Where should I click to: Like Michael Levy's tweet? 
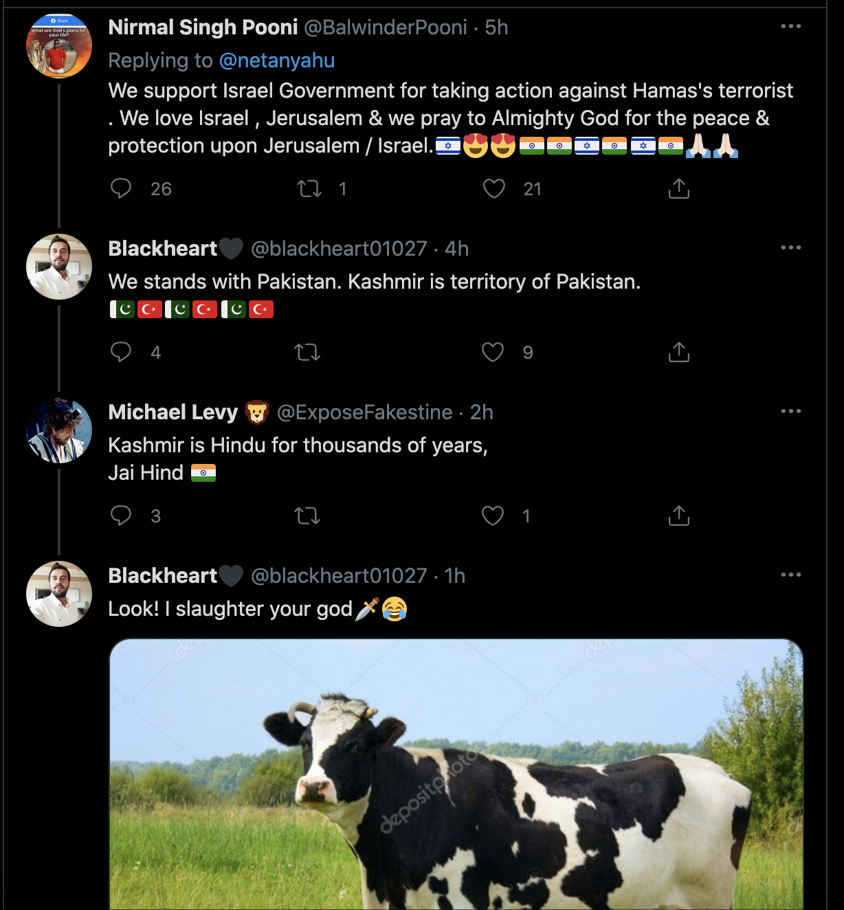(493, 515)
